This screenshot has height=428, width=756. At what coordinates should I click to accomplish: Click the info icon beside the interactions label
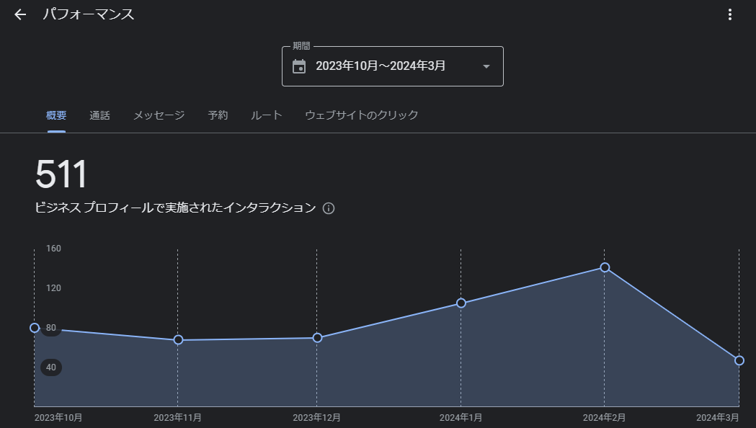(329, 208)
